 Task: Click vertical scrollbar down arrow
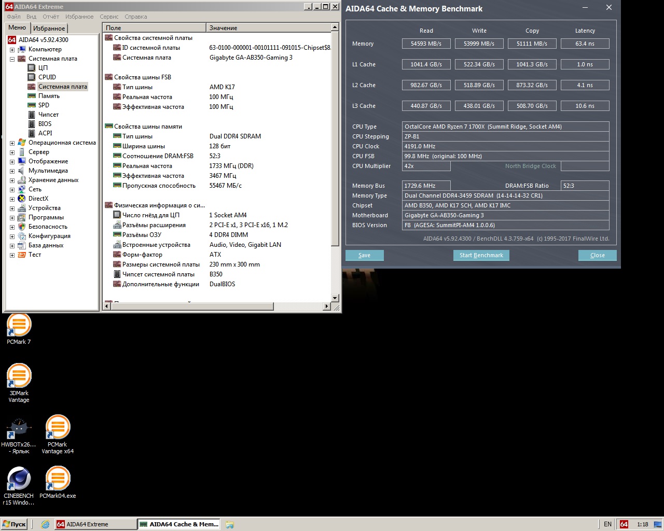pos(335,298)
